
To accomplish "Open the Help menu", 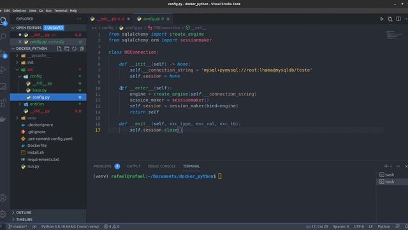I will tap(73, 11).
